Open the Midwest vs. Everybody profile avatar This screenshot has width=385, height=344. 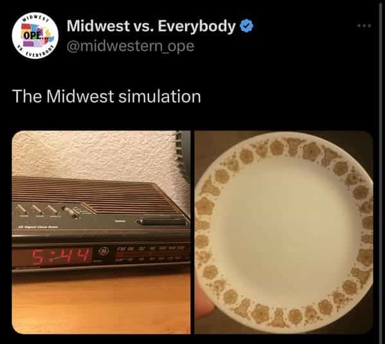click(35, 35)
